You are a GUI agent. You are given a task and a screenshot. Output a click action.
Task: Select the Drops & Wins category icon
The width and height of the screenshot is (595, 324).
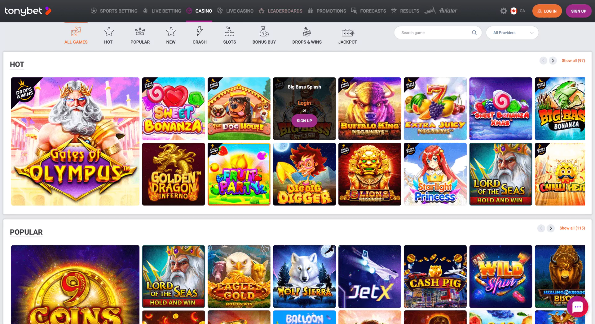pyautogui.click(x=307, y=32)
